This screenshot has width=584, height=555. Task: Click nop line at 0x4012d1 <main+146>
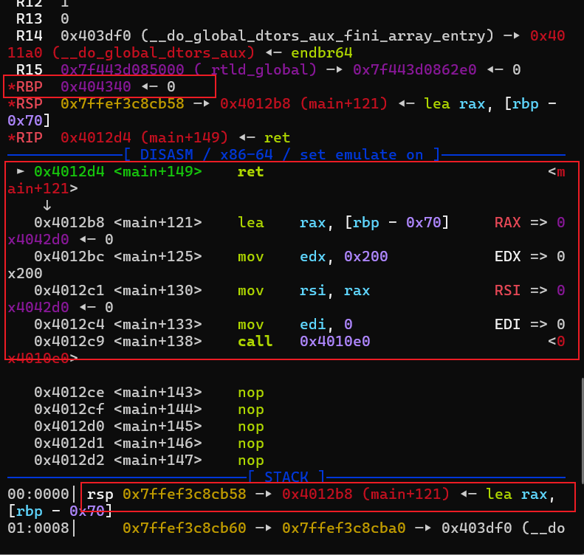click(149, 444)
